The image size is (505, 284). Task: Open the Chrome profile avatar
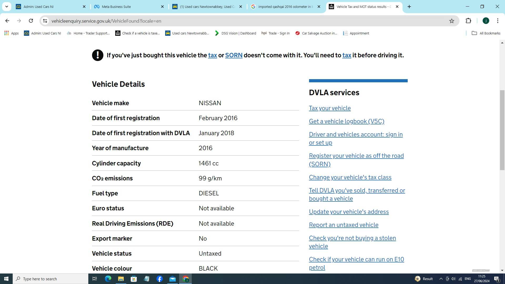tap(486, 21)
